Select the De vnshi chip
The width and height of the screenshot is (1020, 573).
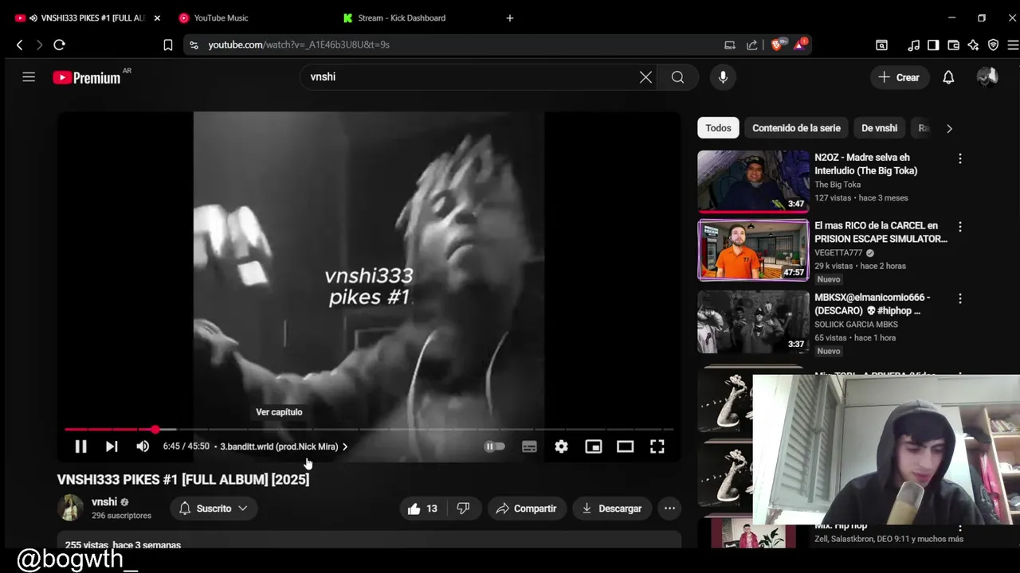879,128
